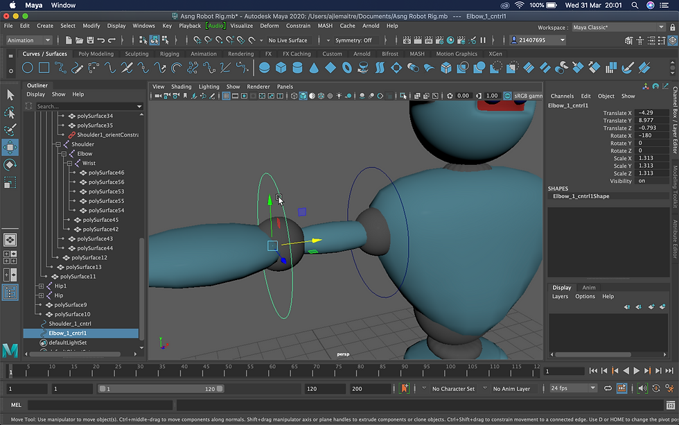The image size is (679, 425).
Task: Activate the Scale tool in toolbox
Action: tap(10, 182)
